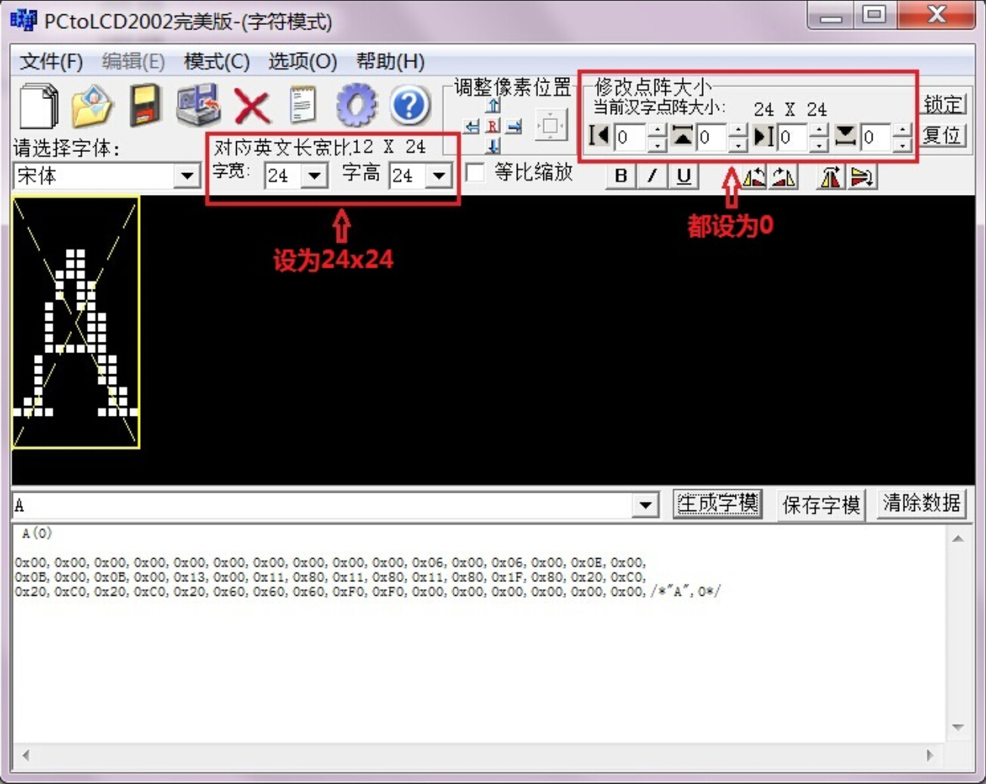Click the 锁定 lock button
986x784 pixels.
click(x=943, y=104)
